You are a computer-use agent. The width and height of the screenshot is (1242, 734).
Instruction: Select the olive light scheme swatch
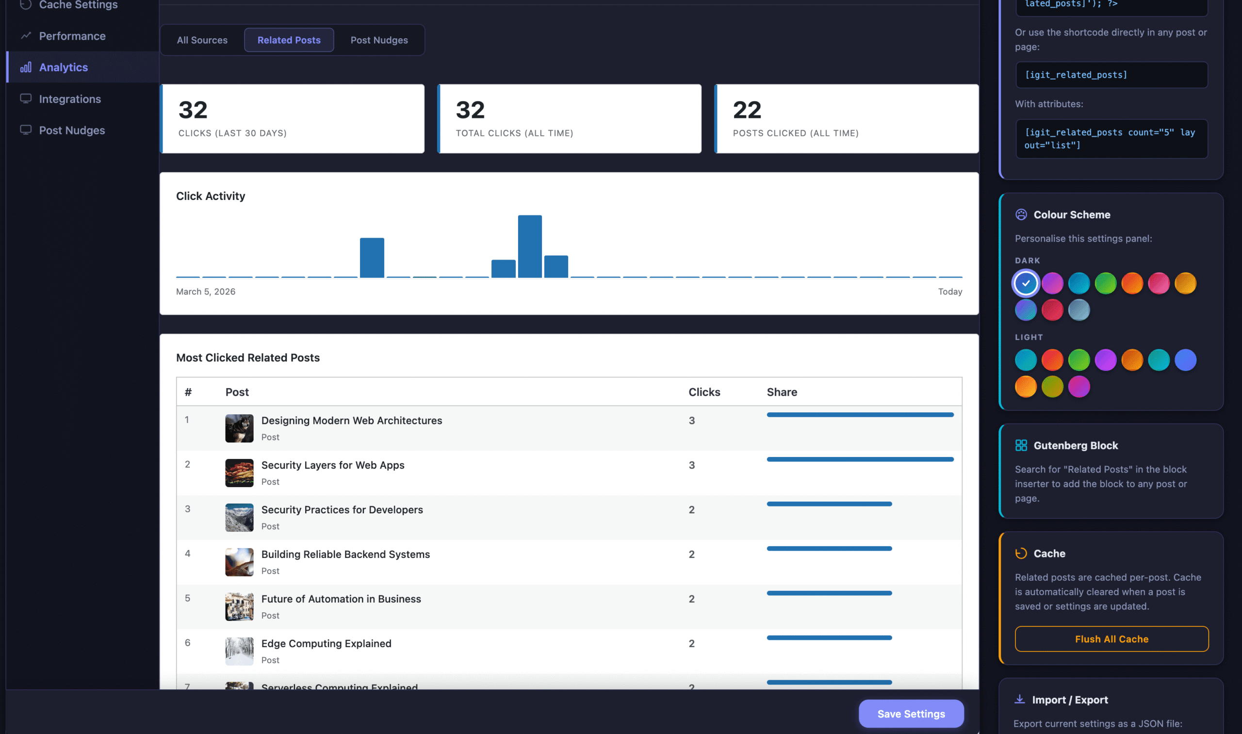pos(1052,386)
